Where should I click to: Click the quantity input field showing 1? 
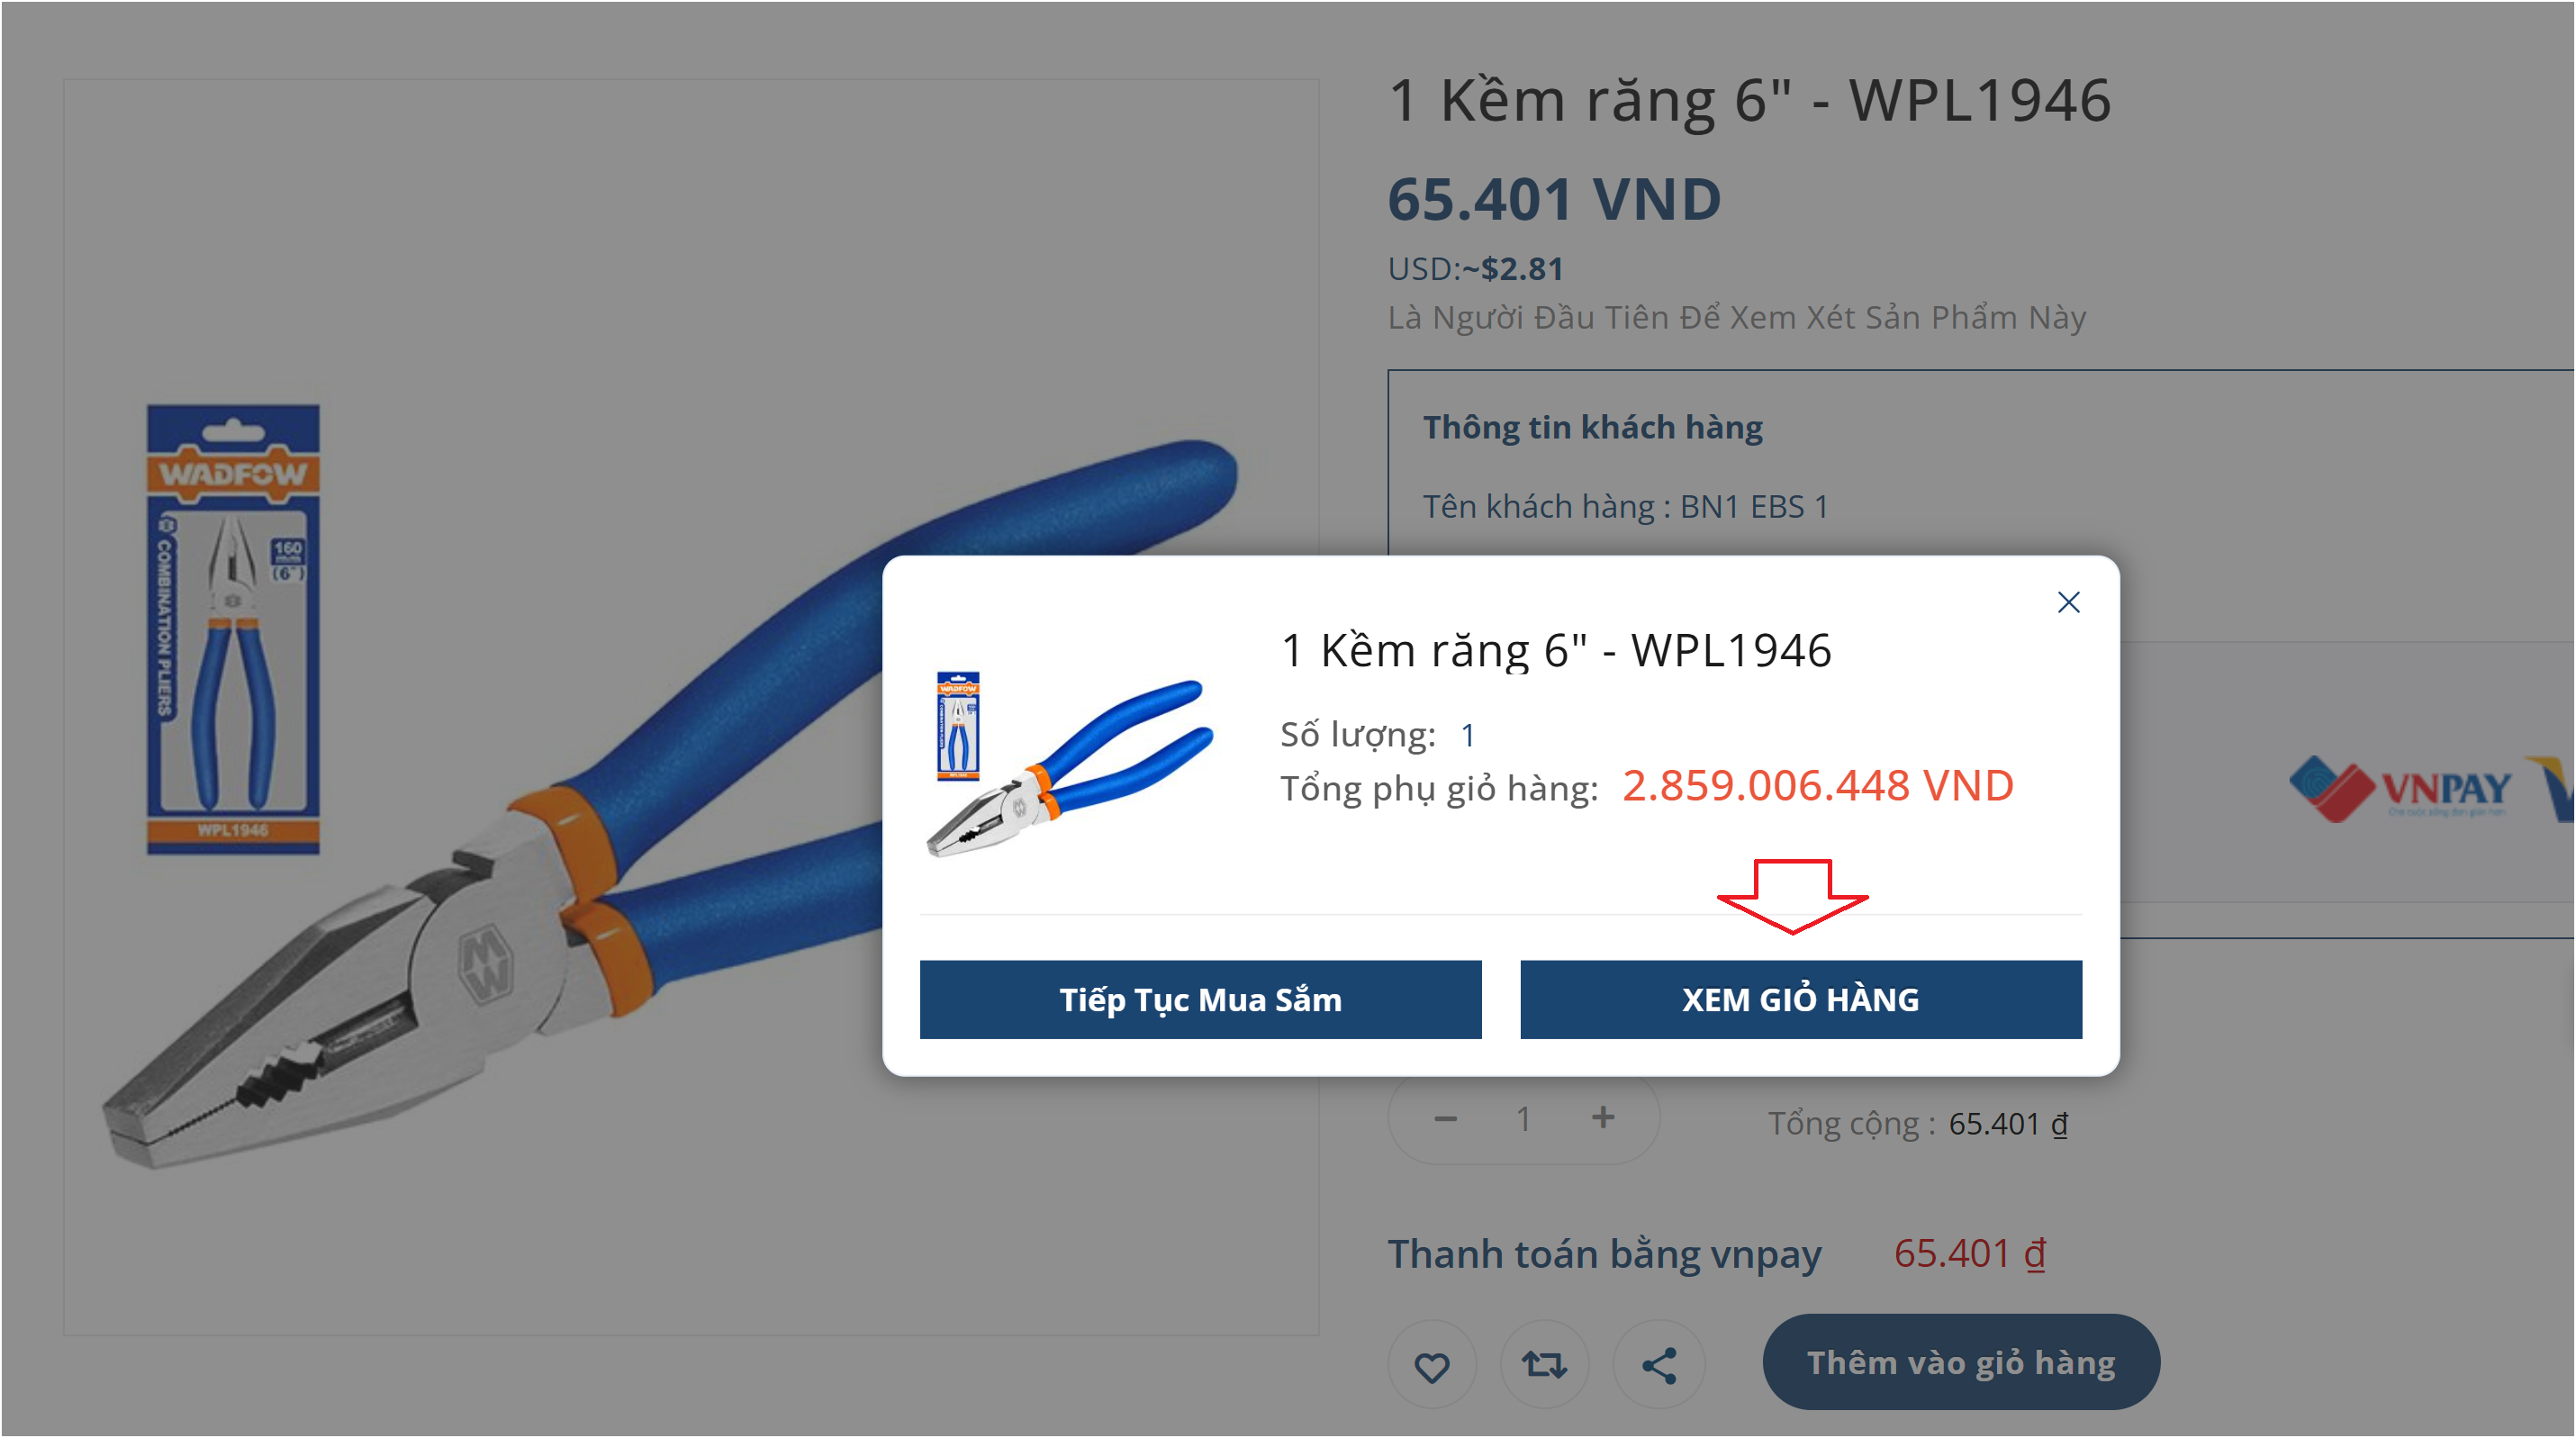tap(1523, 1119)
